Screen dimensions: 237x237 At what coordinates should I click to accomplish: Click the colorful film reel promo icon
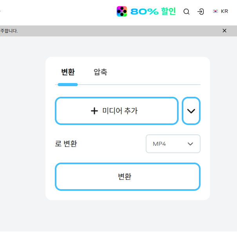point(122,11)
